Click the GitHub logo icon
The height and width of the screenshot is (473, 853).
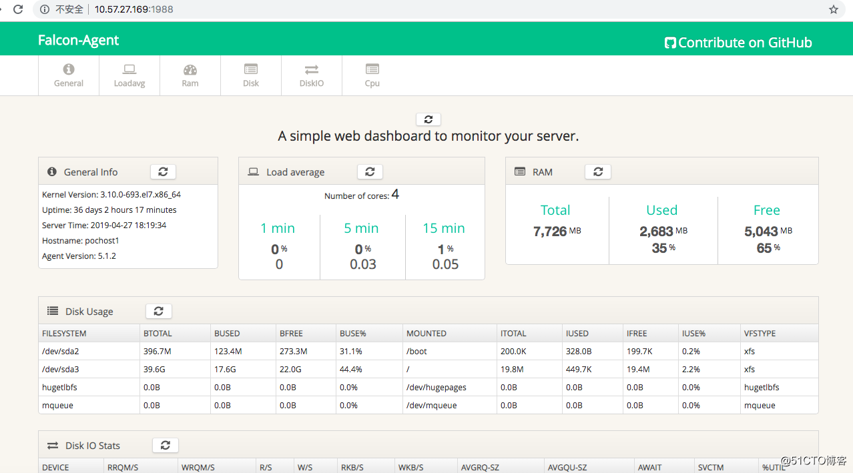click(671, 43)
